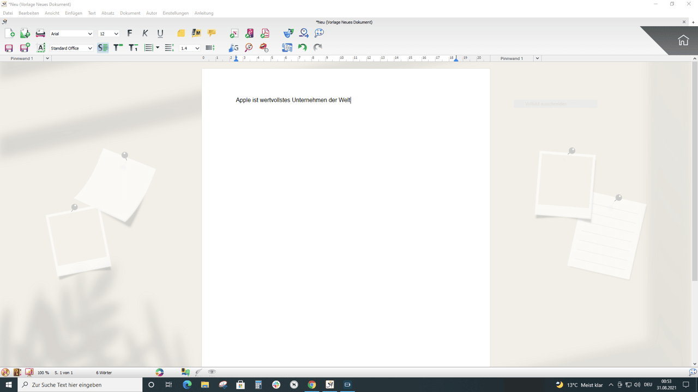698x392 pixels.
Task: Open the Bearbeiten menu
Action: pyautogui.click(x=28, y=13)
